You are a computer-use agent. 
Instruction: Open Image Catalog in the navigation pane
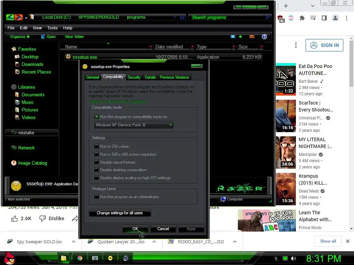pyautogui.click(x=29, y=163)
